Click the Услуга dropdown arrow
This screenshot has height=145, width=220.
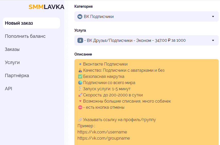click(213, 40)
